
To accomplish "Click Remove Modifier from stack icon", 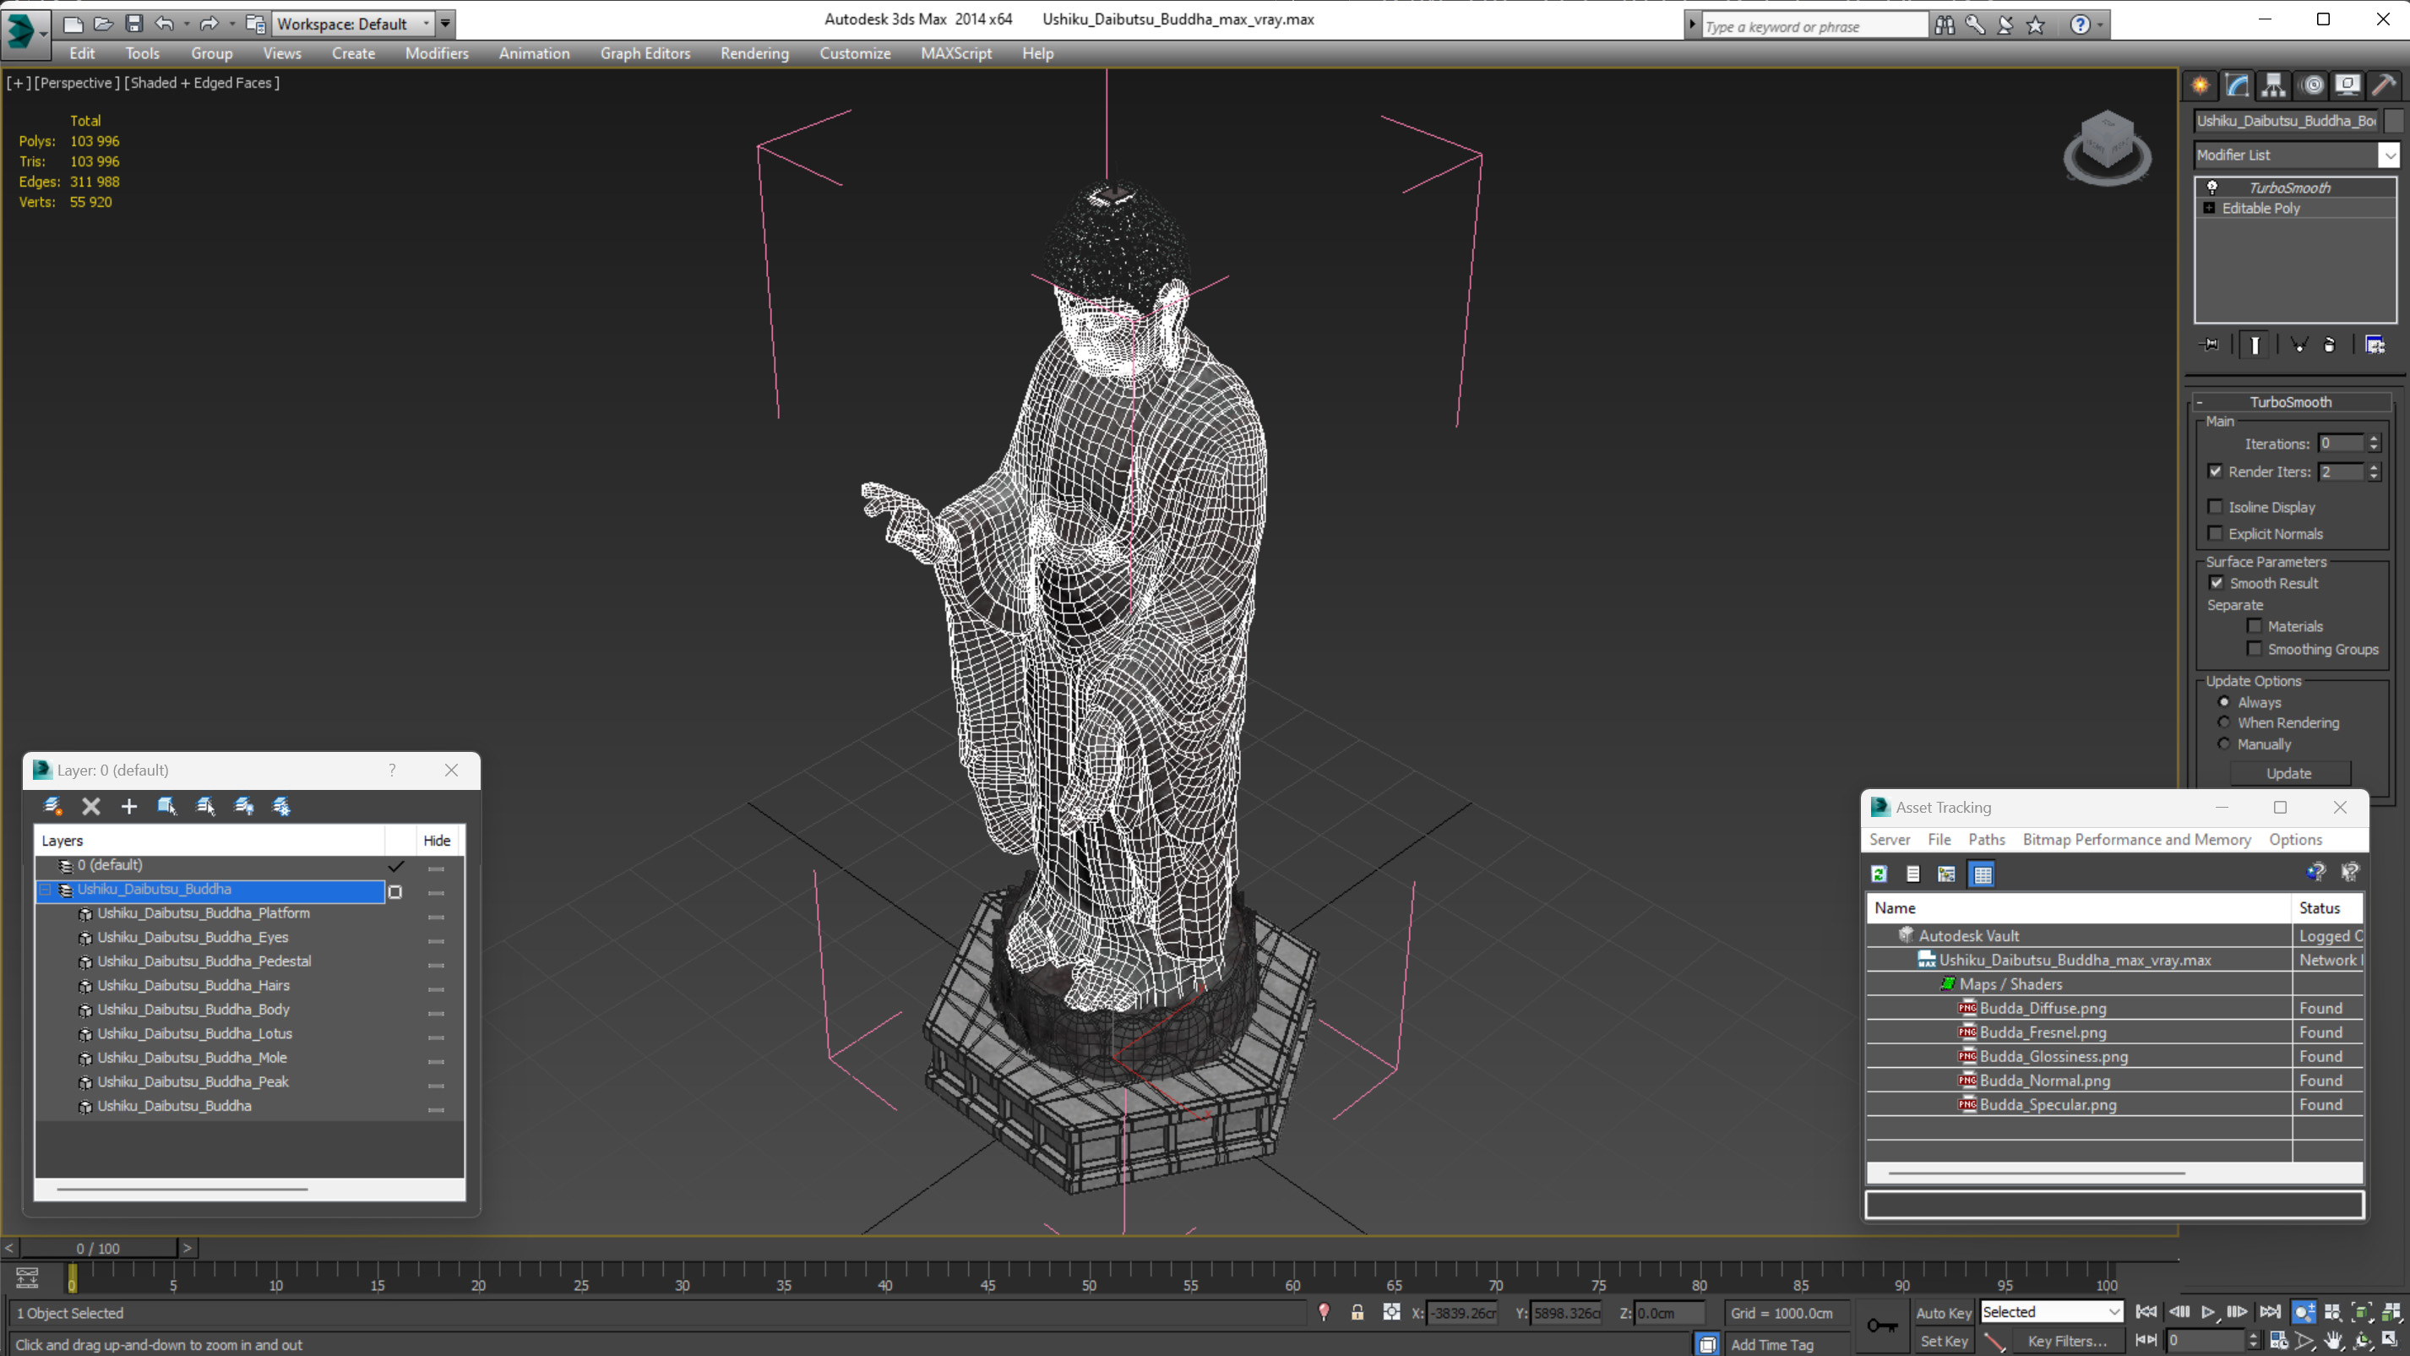I will point(2330,345).
